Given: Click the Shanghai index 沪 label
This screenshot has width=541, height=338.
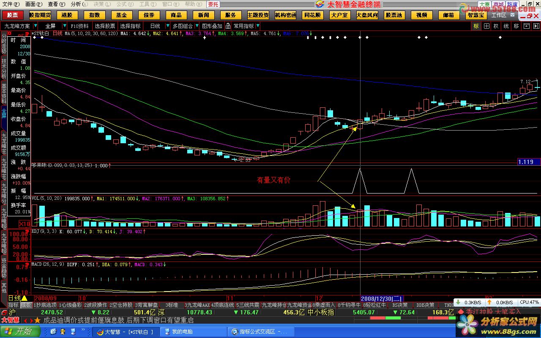Looking at the screenshot, I should click(x=12, y=312).
